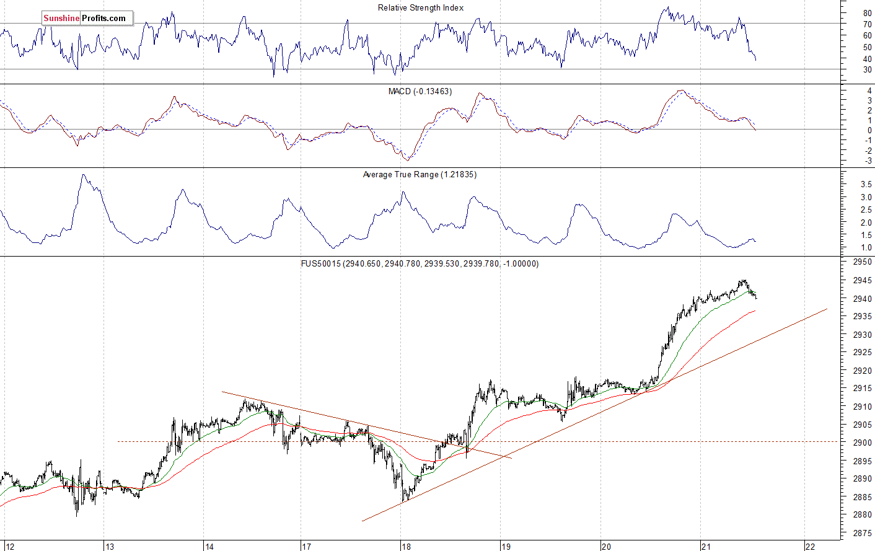Click the MACD -3 axis label
This screenshot has width=875, height=551.
868,161
